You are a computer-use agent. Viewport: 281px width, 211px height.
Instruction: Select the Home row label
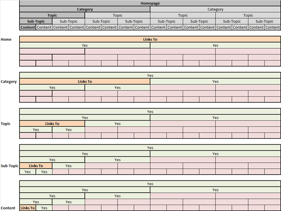click(7, 39)
